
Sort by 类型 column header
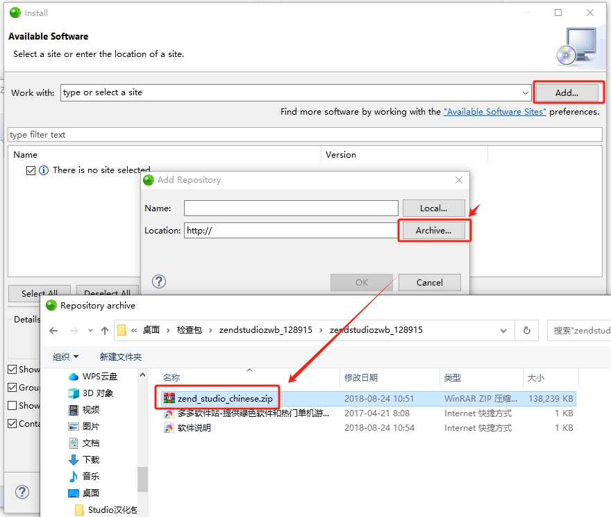coord(453,377)
